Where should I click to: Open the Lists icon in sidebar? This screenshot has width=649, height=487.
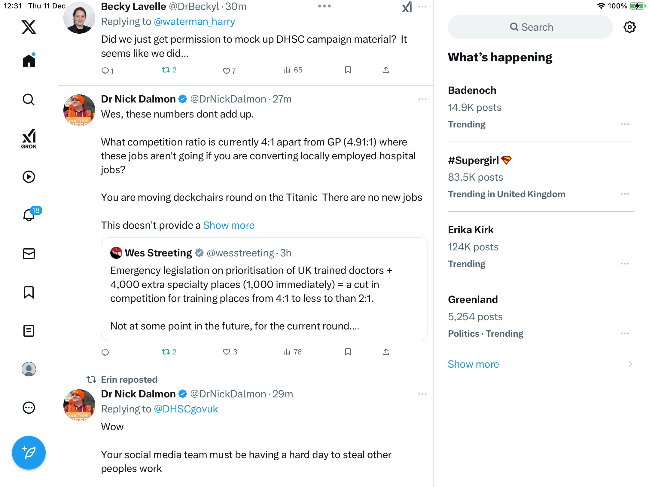[x=29, y=331]
